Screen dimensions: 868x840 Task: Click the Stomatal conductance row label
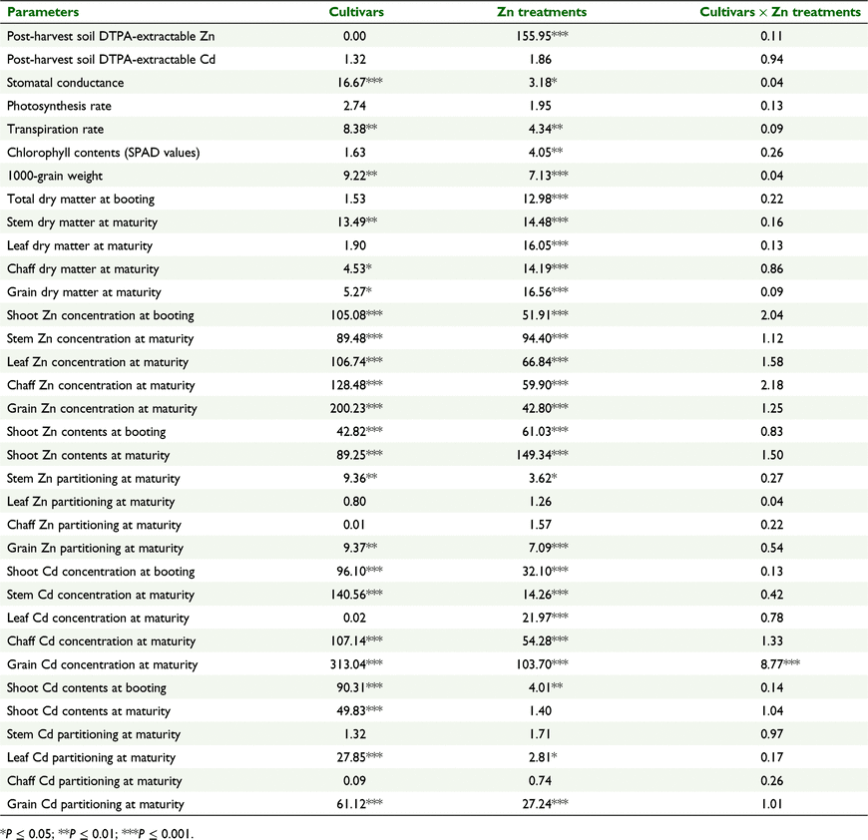coord(65,83)
